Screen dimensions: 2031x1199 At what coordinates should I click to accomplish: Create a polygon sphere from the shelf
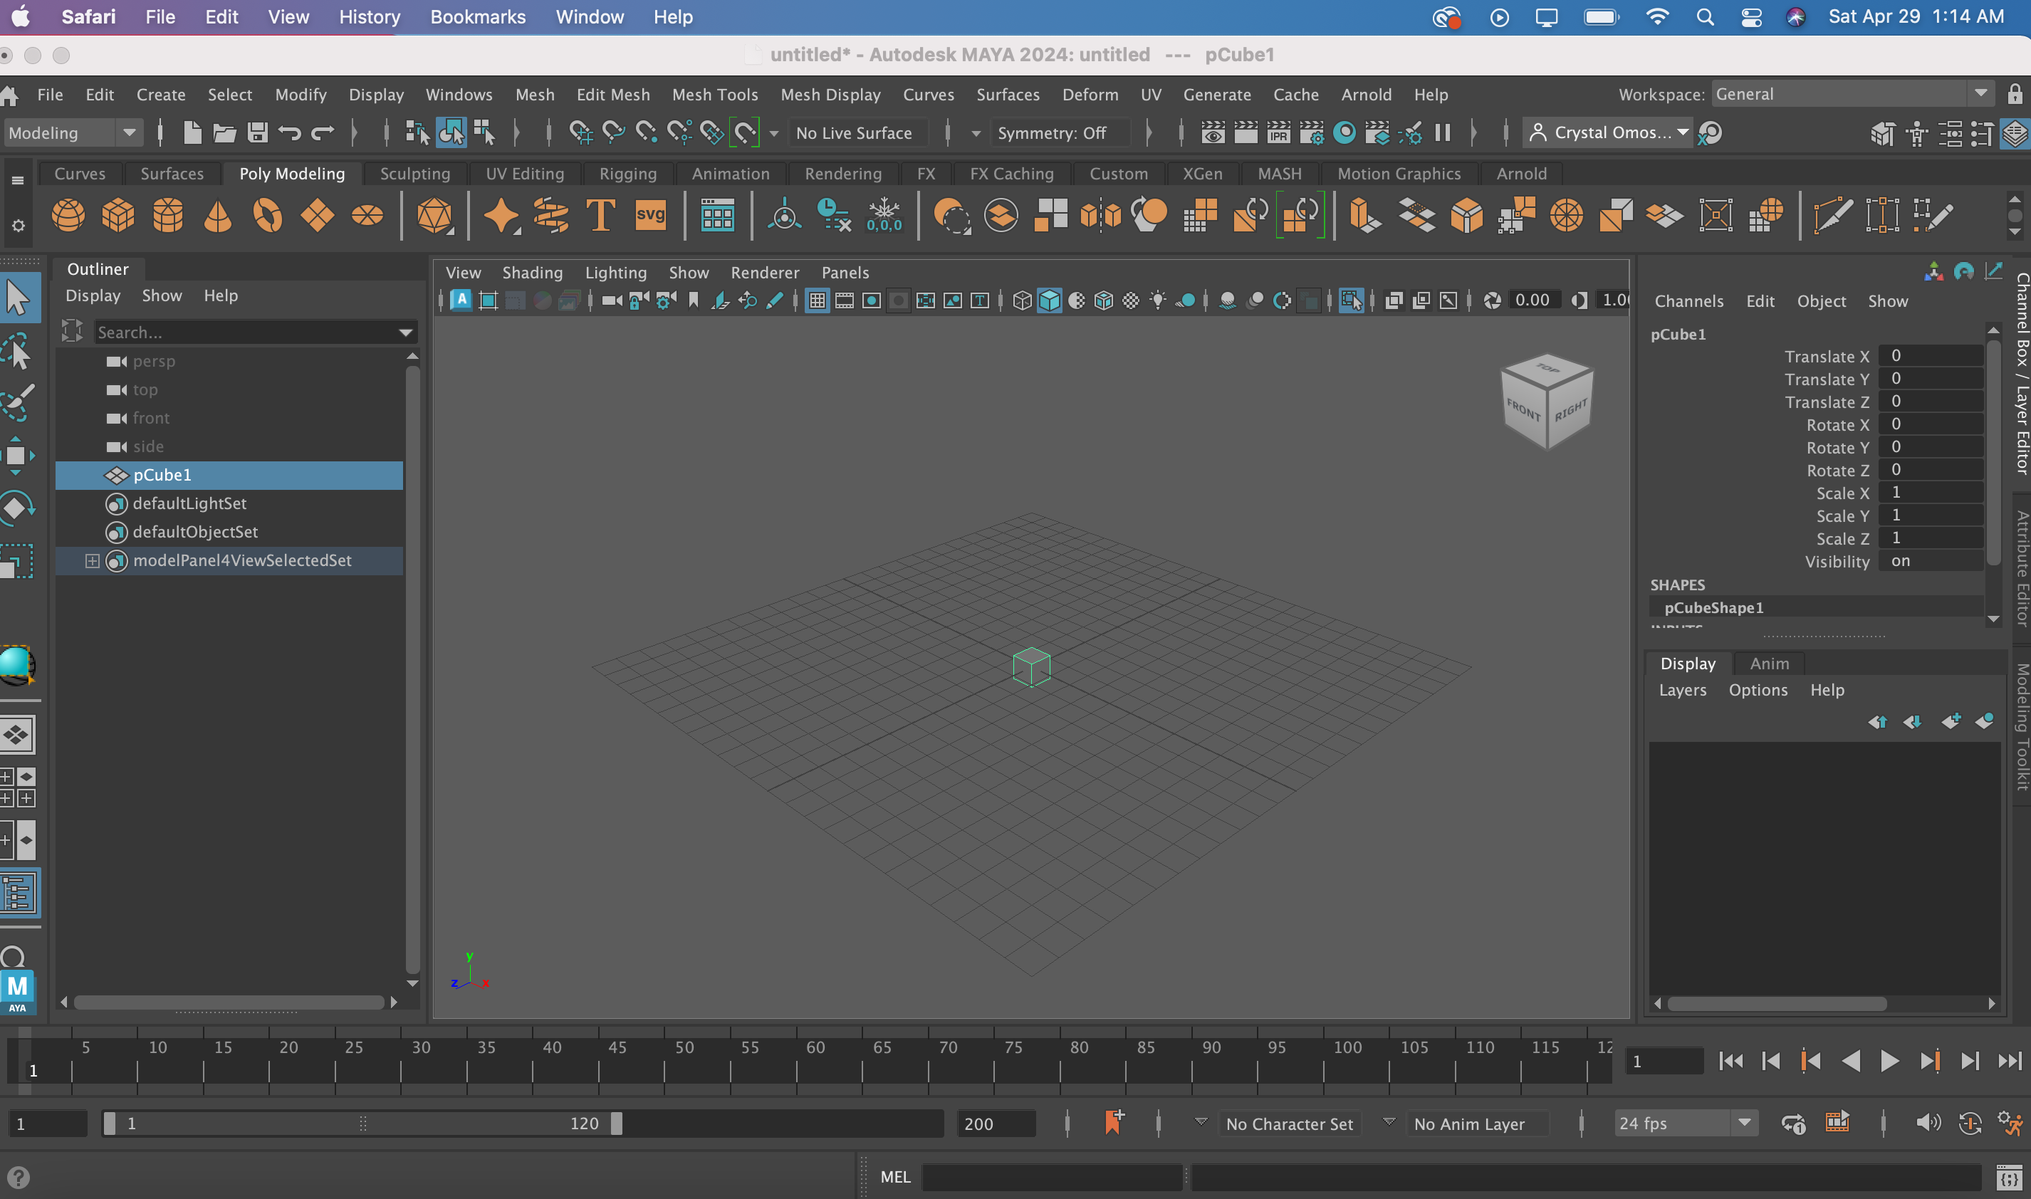(x=68, y=216)
